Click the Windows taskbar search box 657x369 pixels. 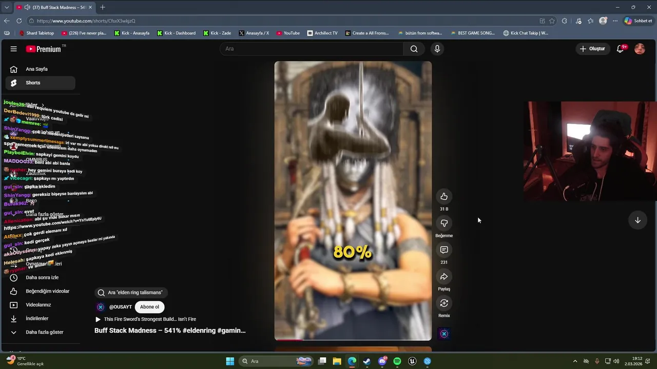coord(277,361)
